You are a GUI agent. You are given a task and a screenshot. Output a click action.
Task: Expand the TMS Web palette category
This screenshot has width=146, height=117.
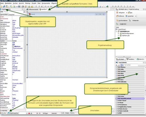click(116, 74)
